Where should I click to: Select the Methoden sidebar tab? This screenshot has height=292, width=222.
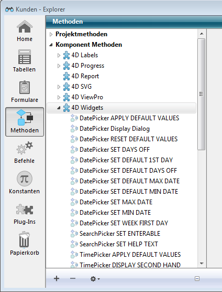[x=25, y=122]
